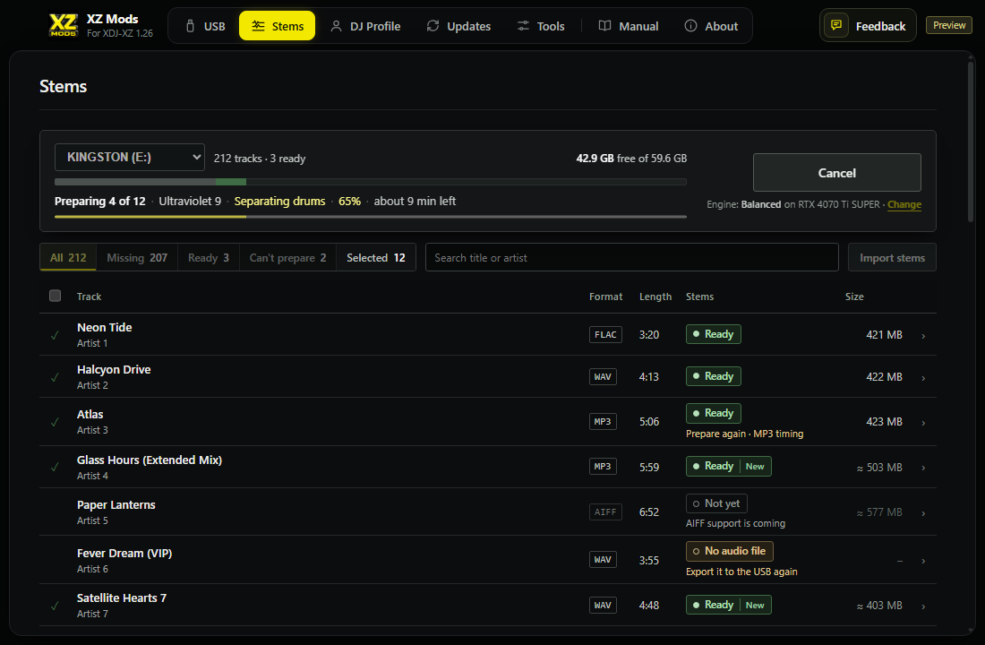Switch to the Can't prepare 2 tab
The width and height of the screenshot is (985, 645).
(x=287, y=258)
